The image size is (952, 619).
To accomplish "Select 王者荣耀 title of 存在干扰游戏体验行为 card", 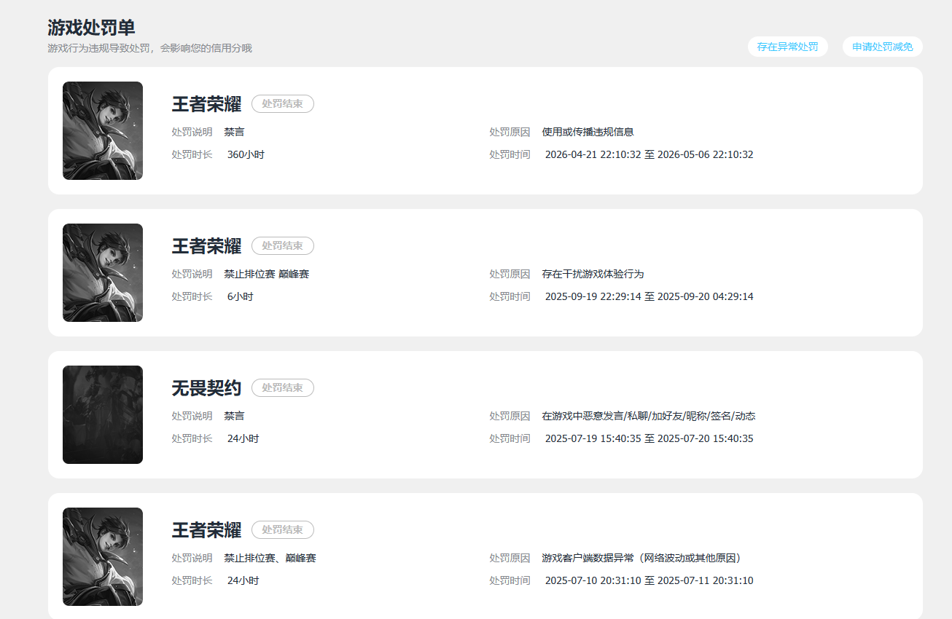I will pyautogui.click(x=206, y=246).
